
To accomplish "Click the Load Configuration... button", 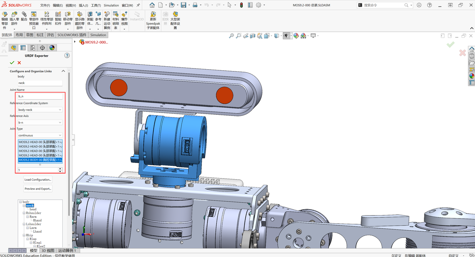I will tap(38, 180).
